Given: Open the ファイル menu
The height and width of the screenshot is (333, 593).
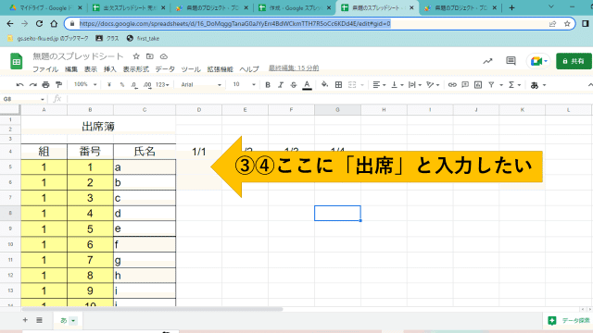Looking at the screenshot, I should pyautogui.click(x=45, y=69).
